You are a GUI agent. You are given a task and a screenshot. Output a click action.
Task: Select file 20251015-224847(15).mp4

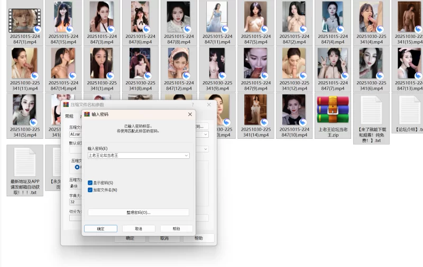63,23
